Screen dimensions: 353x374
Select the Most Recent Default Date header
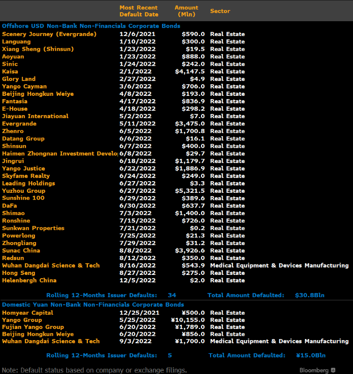tap(139, 11)
